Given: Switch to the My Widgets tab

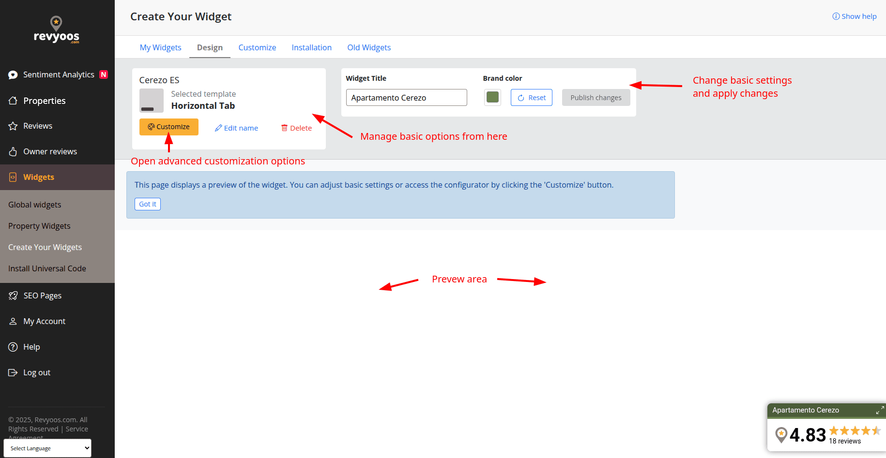Looking at the screenshot, I should (x=161, y=47).
